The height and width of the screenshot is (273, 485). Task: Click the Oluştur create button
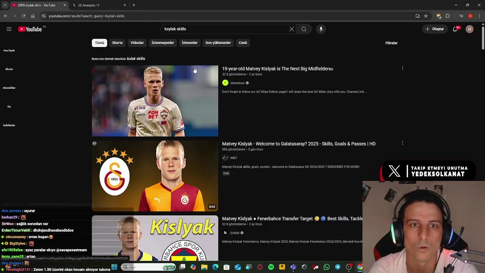pos(434,29)
